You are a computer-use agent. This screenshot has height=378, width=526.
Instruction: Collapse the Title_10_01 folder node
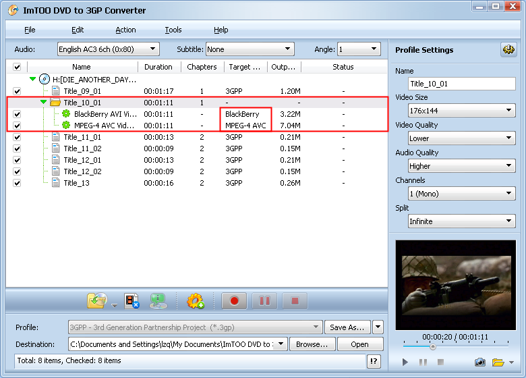click(x=44, y=102)
